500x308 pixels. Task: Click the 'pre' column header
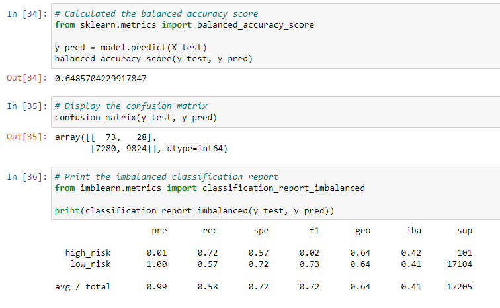click(x=159, y=231)
